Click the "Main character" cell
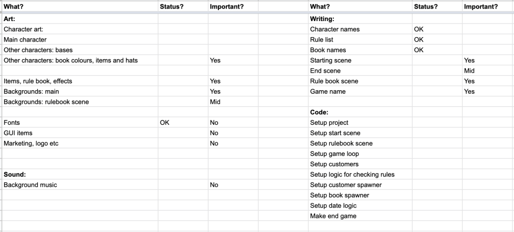The height and width of the screenshot is (232, 514). pyautogui.click(x=25, y=40)
